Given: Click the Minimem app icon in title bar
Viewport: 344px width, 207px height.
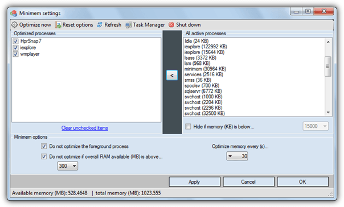Looking at the screenshot, I should point(14,13).
